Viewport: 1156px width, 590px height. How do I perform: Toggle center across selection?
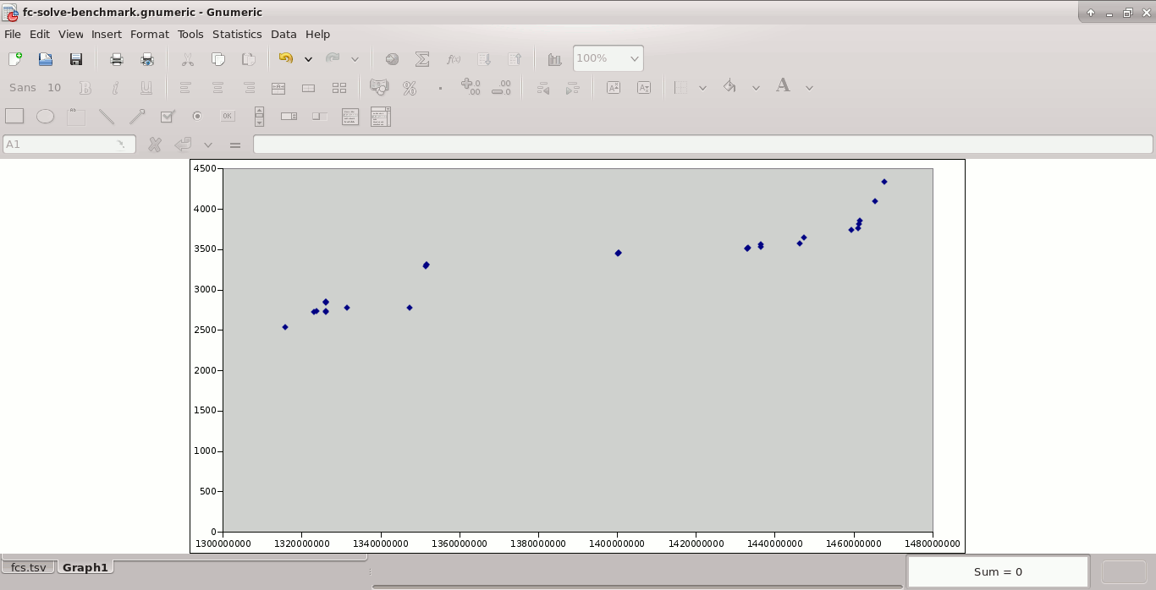(x=278, y=88)
